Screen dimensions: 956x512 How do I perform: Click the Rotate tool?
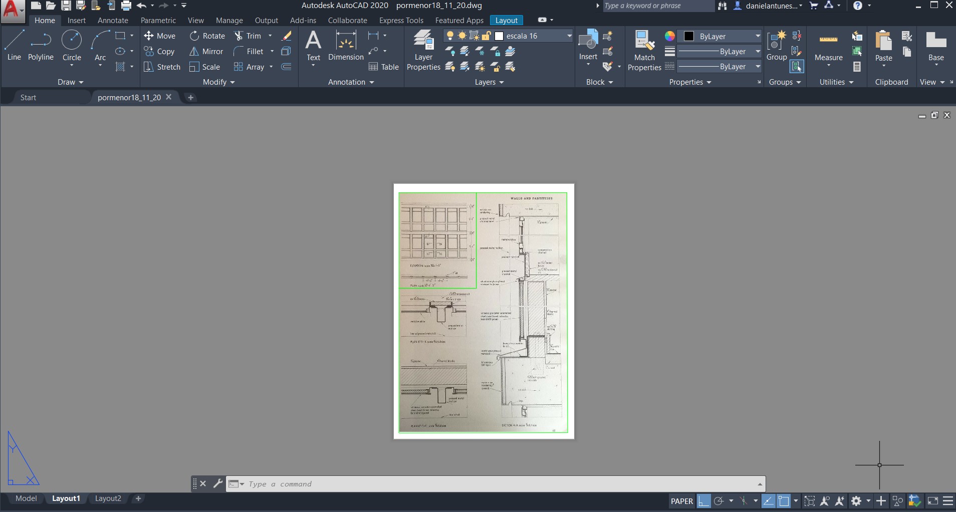[207, 36]
